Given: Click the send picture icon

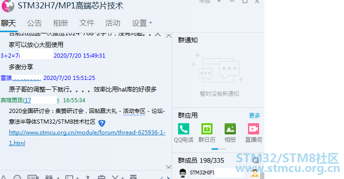Looking at the screenshot, I should 69,177.
